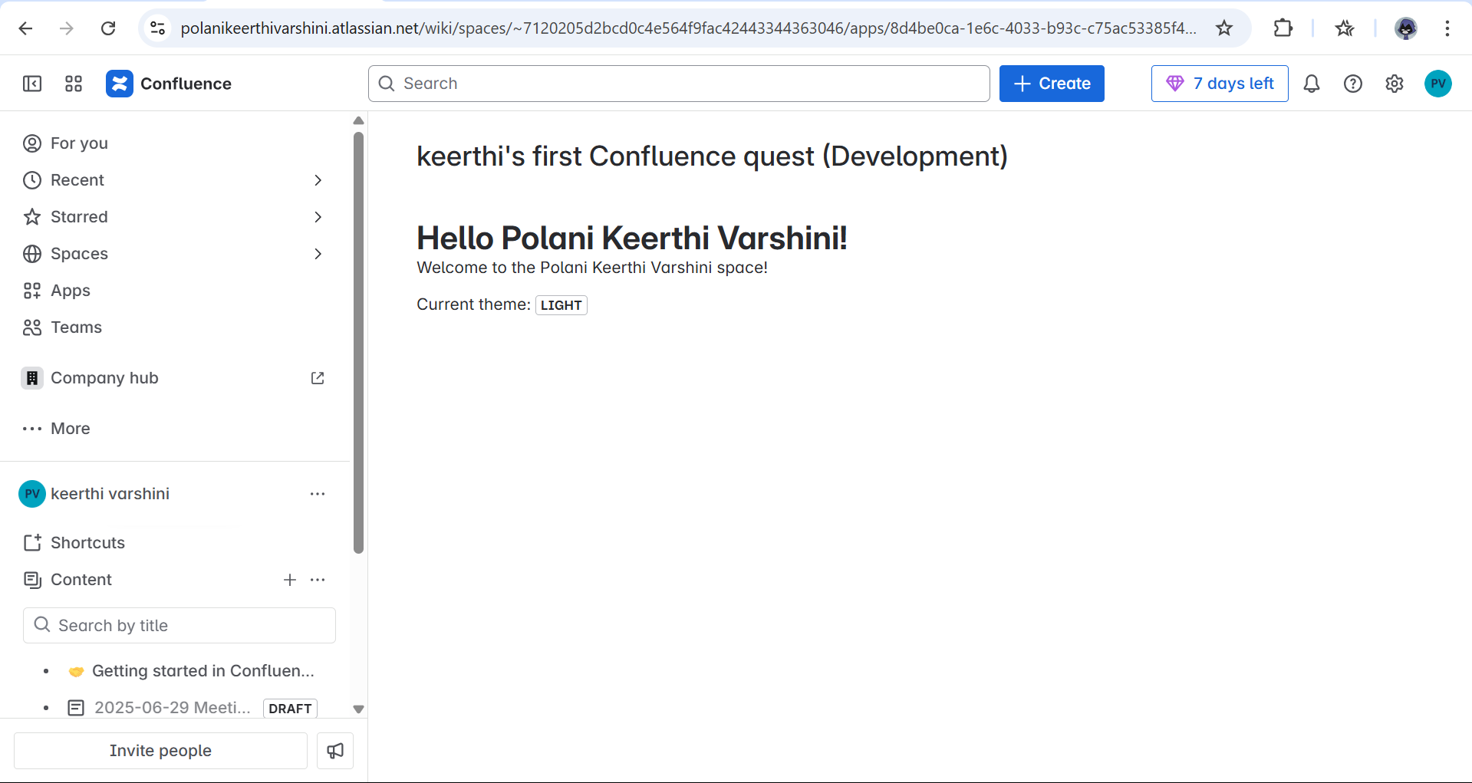Click the keerthi varshini space avatar

coord(32,494)
